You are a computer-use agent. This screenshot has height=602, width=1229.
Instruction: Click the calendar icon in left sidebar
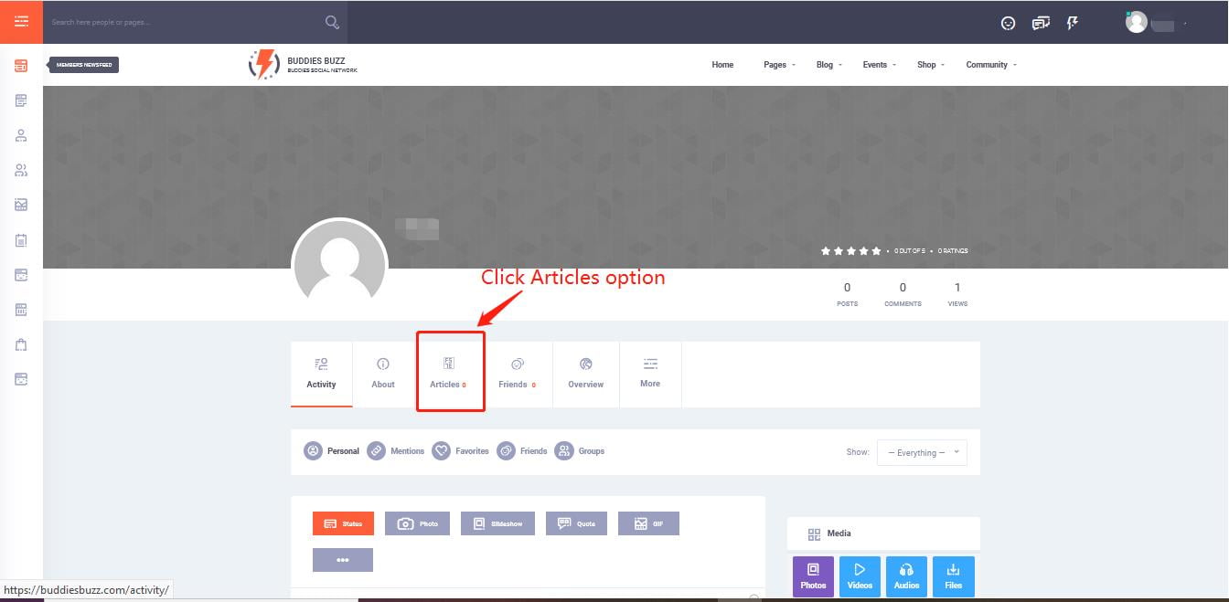pos(21,240)
